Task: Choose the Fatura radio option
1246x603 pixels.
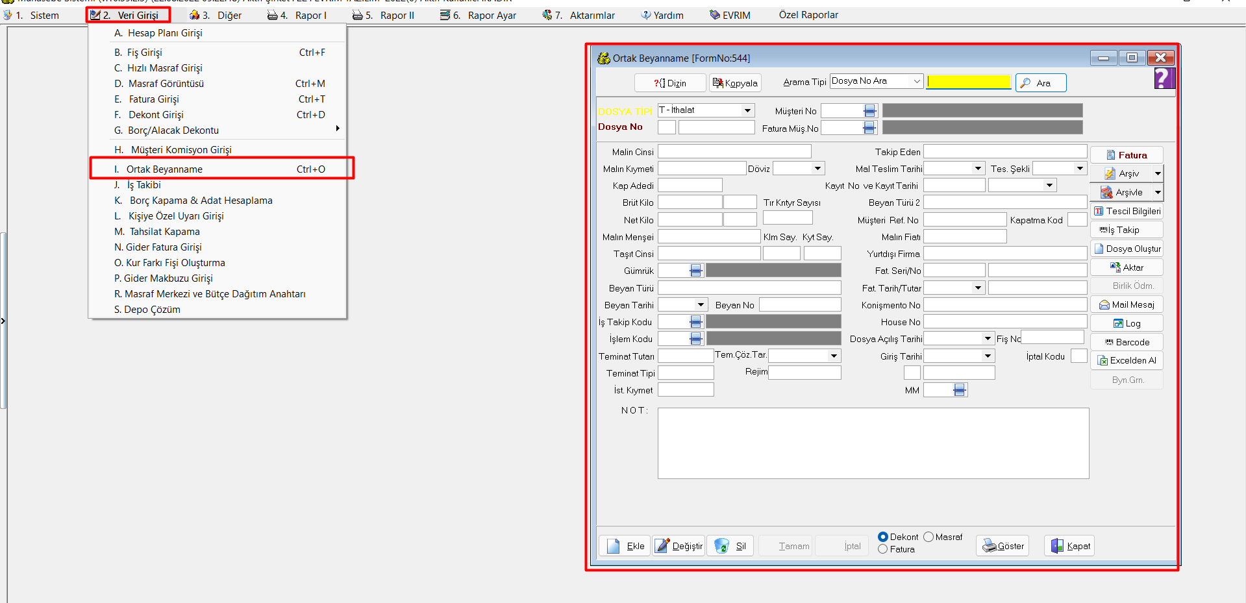Action: pyautogui.click(x=883, y=549)
